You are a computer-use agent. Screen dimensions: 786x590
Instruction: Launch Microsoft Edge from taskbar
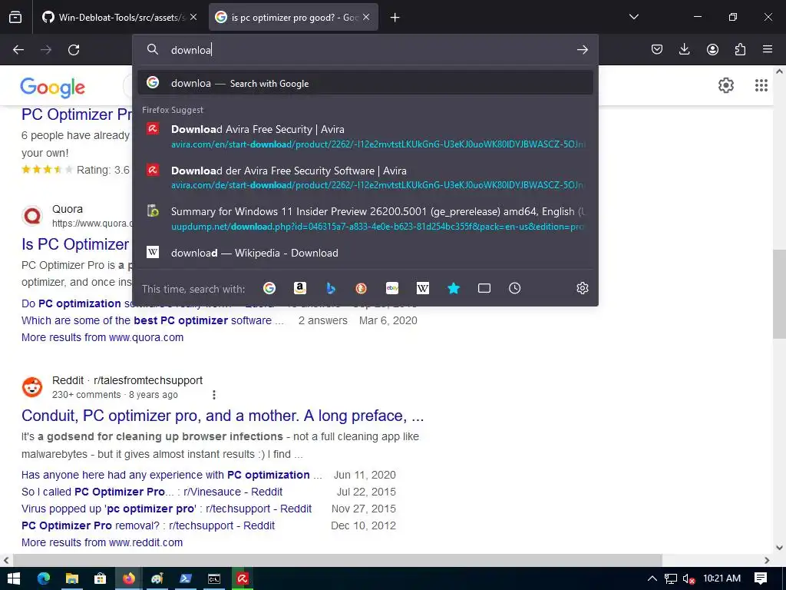tap(44, 578)
